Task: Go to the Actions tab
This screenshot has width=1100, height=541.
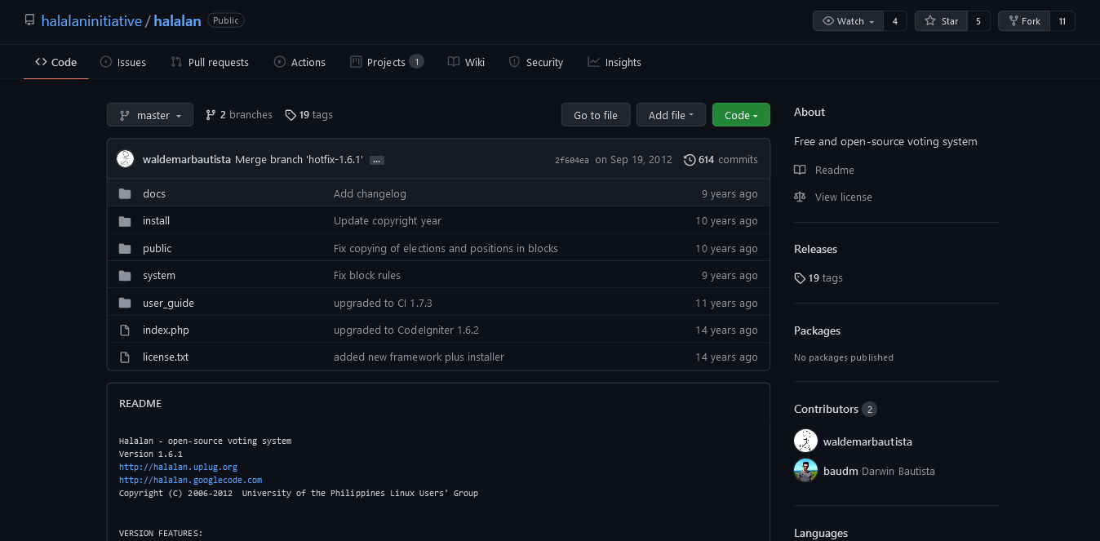Action: point(299,62)
